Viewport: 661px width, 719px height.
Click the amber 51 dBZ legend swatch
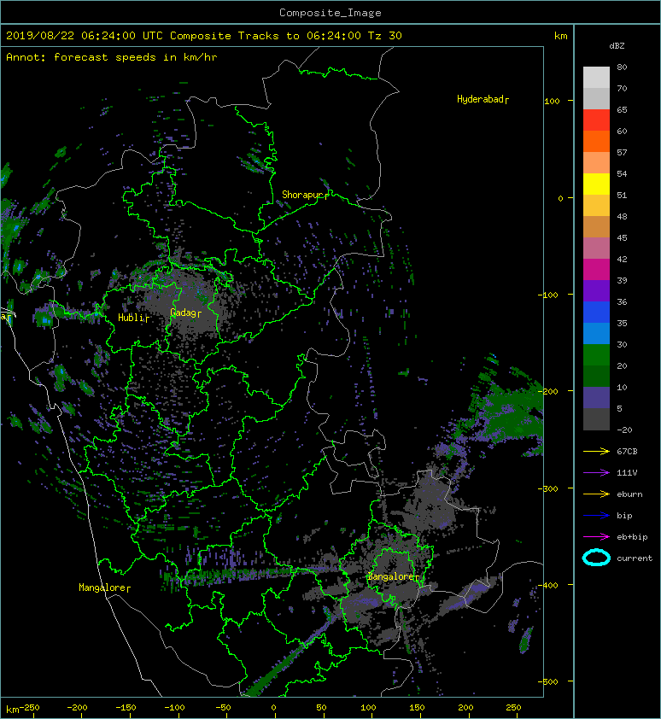pyautogui.click(x=596, y=206)
